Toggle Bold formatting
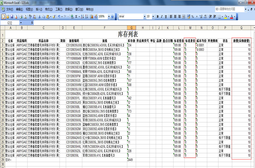This screenshot has height=168, width=255. (x=158, y=17)
